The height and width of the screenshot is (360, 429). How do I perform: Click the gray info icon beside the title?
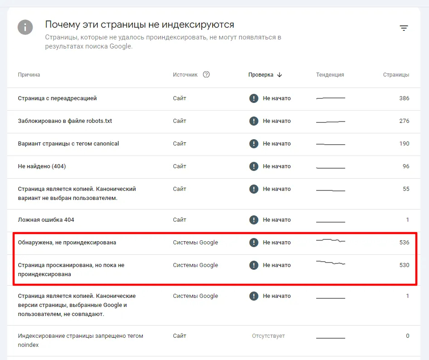(x=25, y=27)
